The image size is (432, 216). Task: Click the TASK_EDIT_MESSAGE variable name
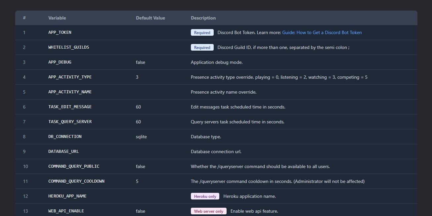(70, 107)
